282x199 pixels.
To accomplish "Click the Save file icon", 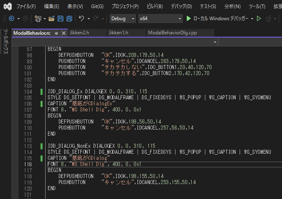I will [60, 19].
